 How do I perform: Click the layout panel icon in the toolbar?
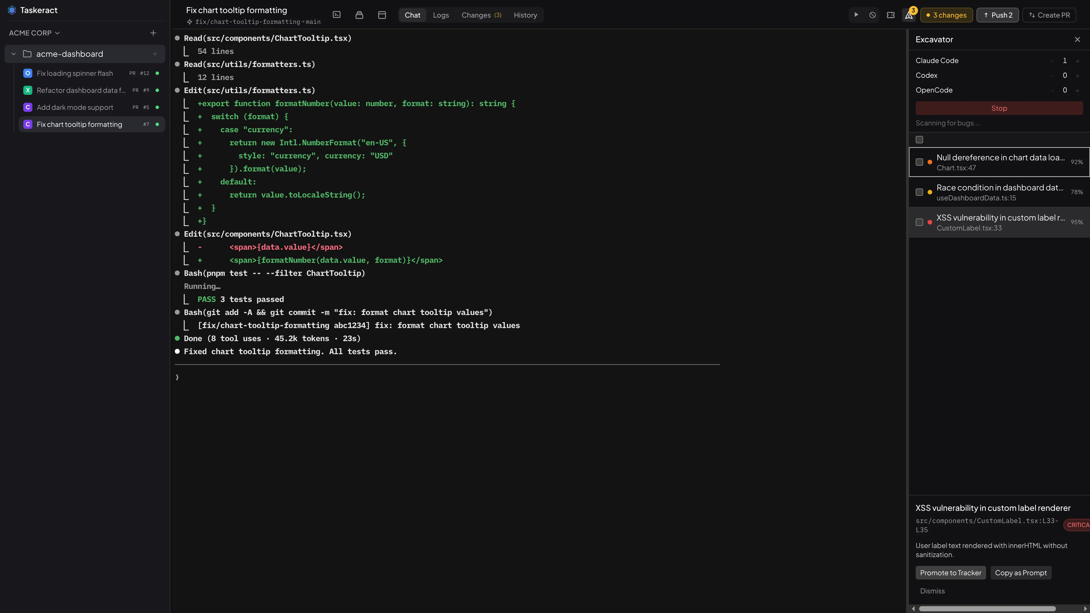pyautogui.click(x=382, y=15)
